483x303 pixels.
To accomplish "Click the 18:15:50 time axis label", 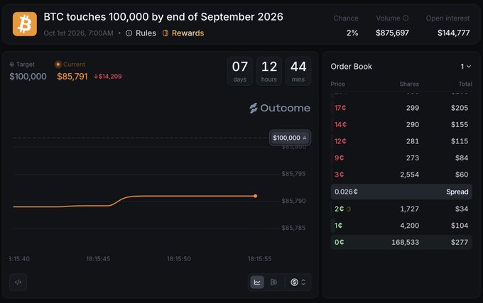I will pos(179,259).
